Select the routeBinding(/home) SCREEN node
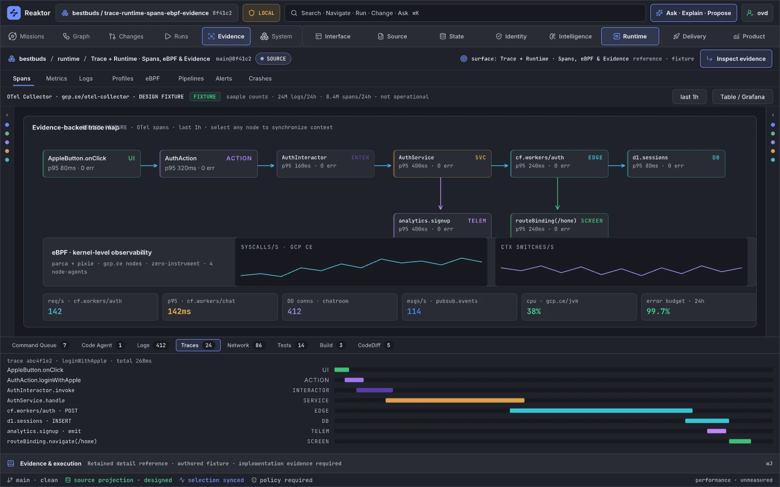 point(559,225)
